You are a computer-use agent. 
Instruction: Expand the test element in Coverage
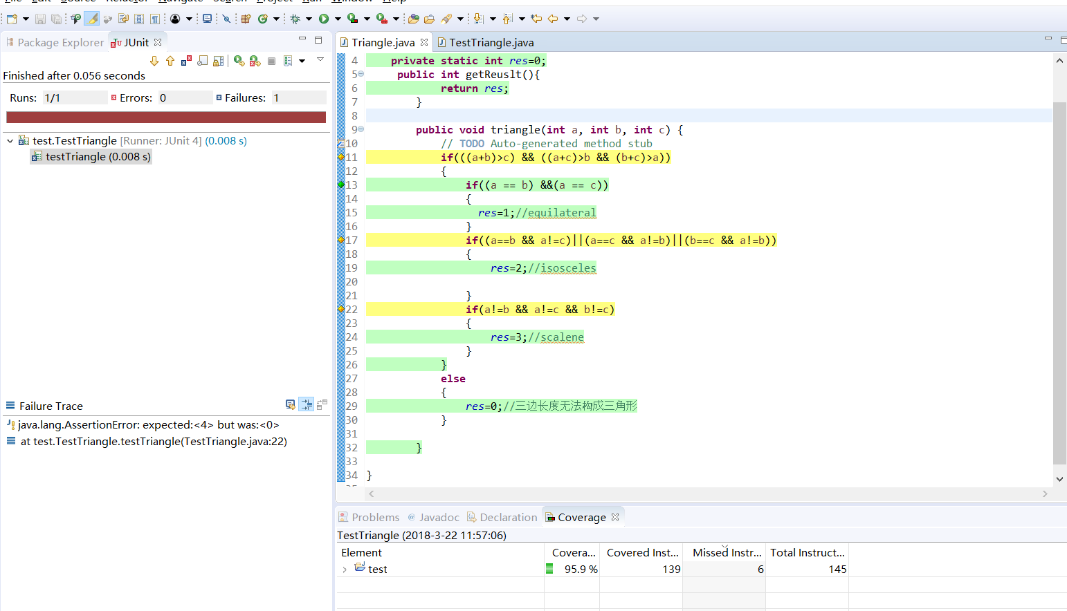click(x=345, y=570)
